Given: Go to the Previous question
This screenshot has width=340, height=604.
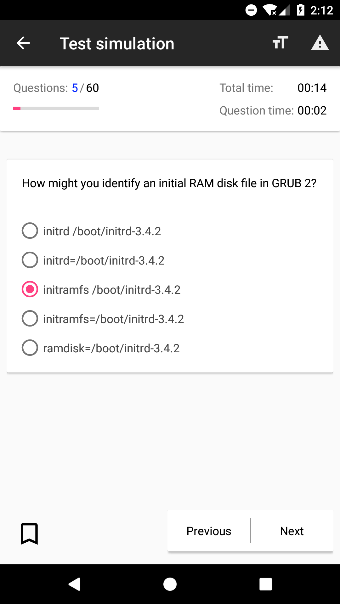Looking at the screenshot, I should 209,531.
